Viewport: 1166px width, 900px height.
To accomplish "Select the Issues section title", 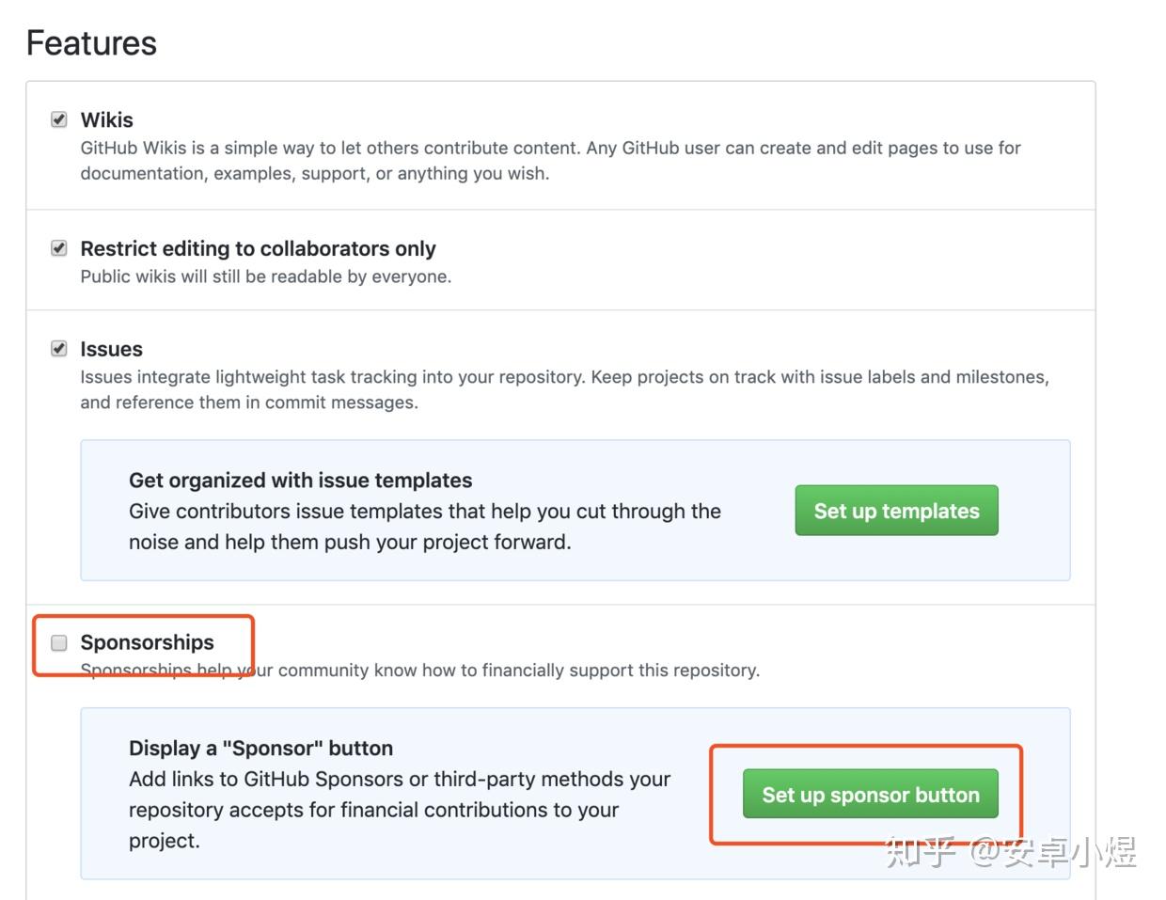I will pos(111,348).
